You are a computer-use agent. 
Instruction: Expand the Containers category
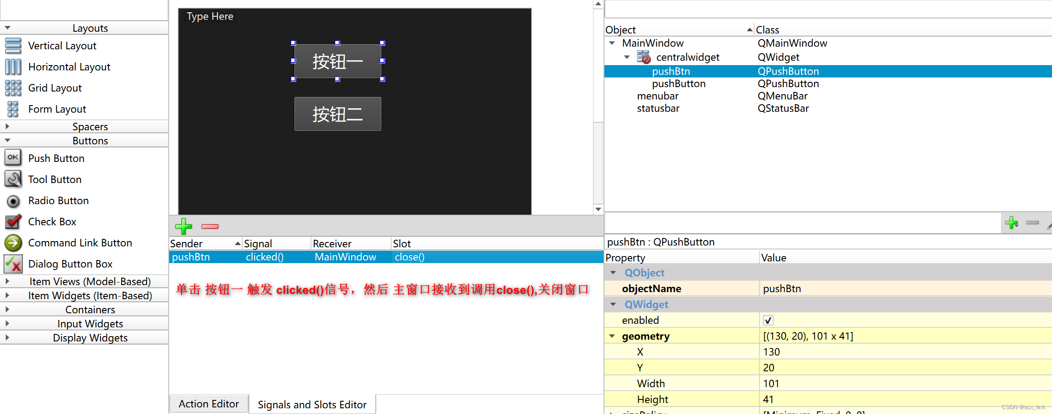point(7,309)
